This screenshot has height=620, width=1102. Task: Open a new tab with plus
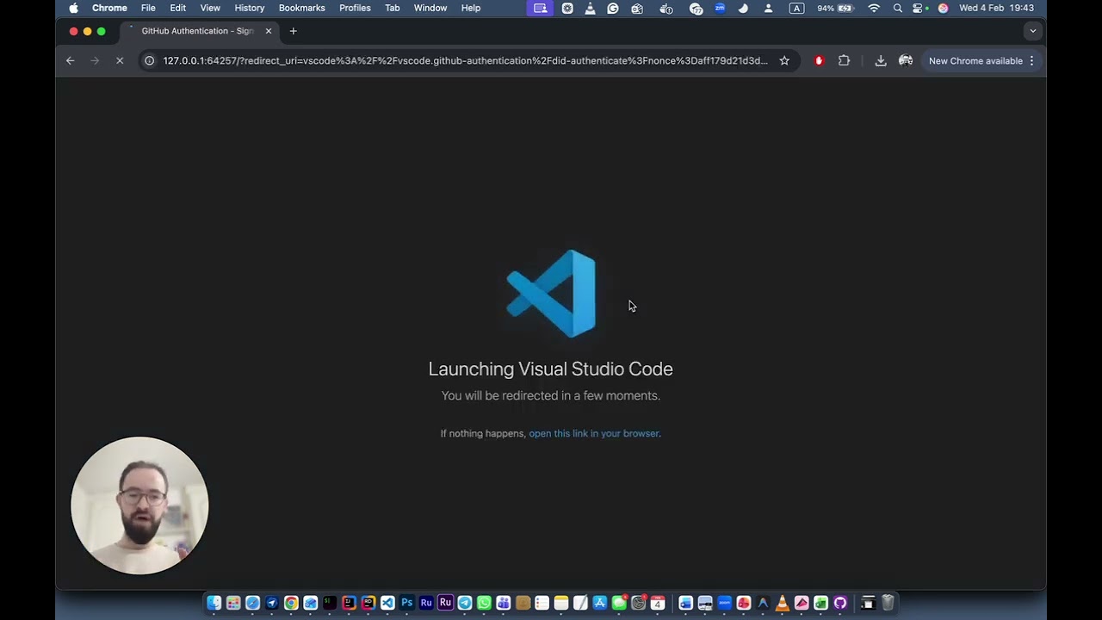point(293,31)
